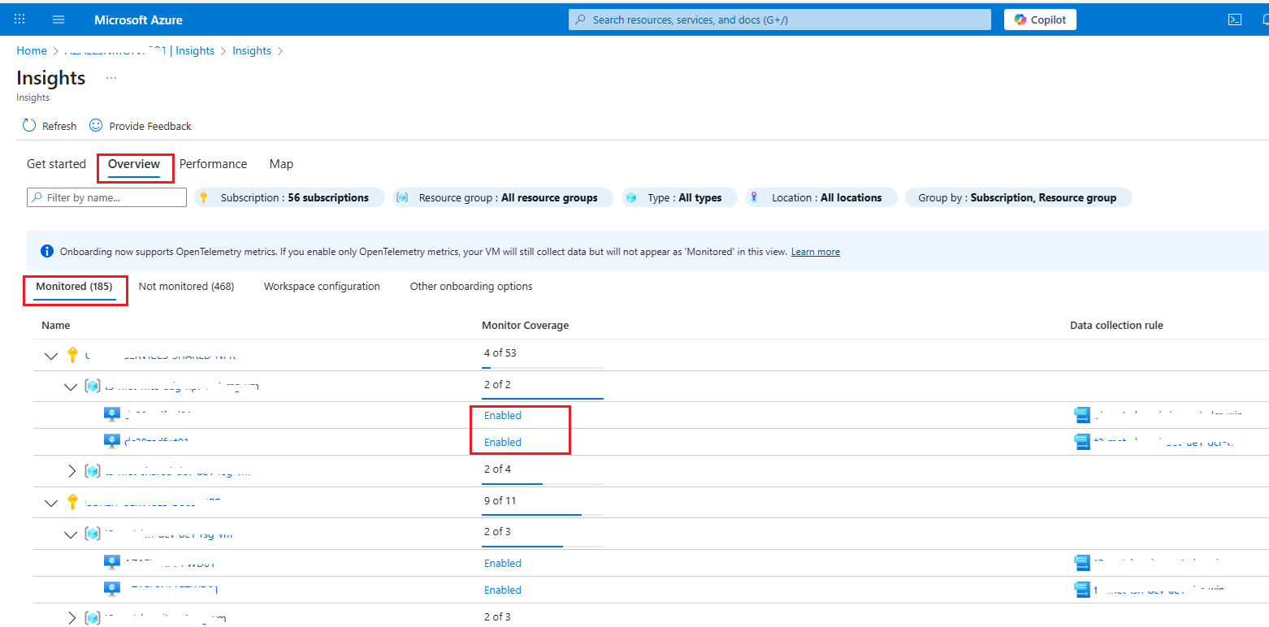Viewport: 1269px width, 627px height.
Task: Click the last Insights breadcrumb link
Action: (252, 50)
